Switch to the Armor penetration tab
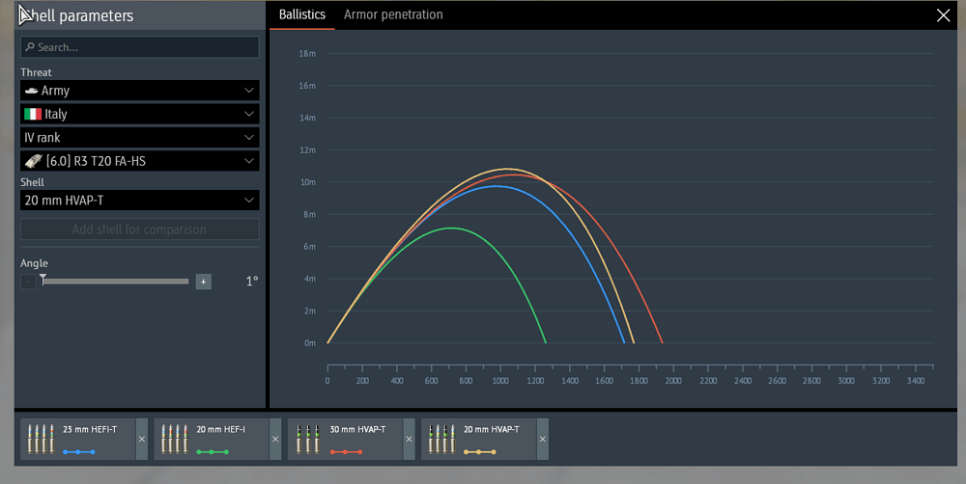This screenshot has height=484, width=966. 393,14
